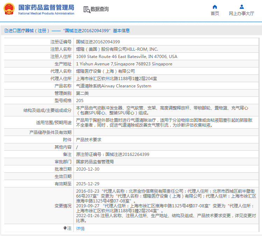Open the 网上办事大厅 navigation item

(241, 14)
